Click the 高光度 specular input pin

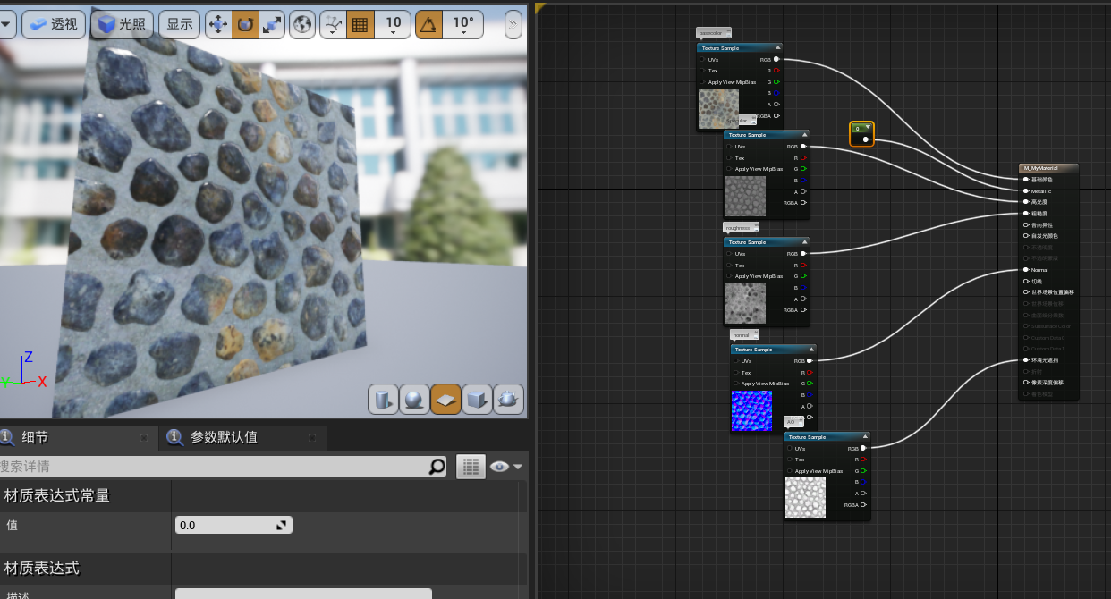(x=1026, y=202)
